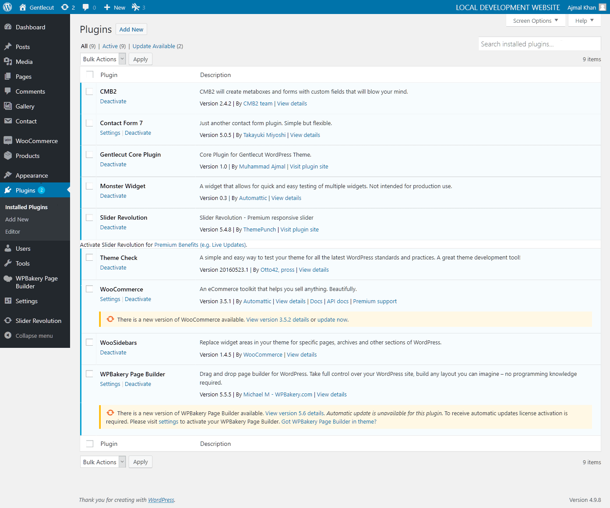This screenshot has width=610, height=508.
Task: Open Appearance via its paintbrush icon
Action: [x=8, y=175]
